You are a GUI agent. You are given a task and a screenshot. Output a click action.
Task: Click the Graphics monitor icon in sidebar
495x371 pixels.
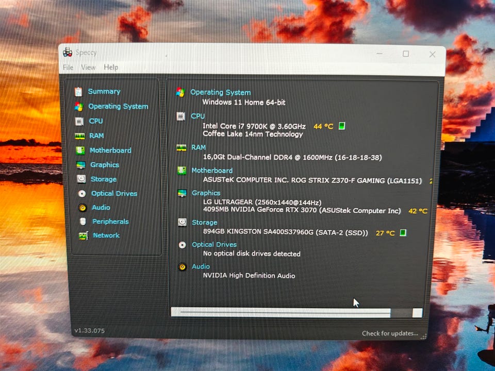tap(81, 165)
